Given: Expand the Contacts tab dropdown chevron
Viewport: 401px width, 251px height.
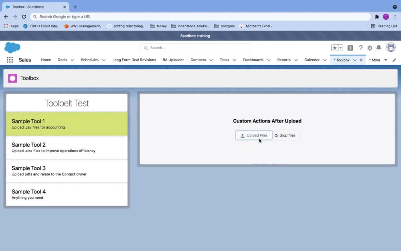Looking at the screenshot, I should tap(211, 60).
